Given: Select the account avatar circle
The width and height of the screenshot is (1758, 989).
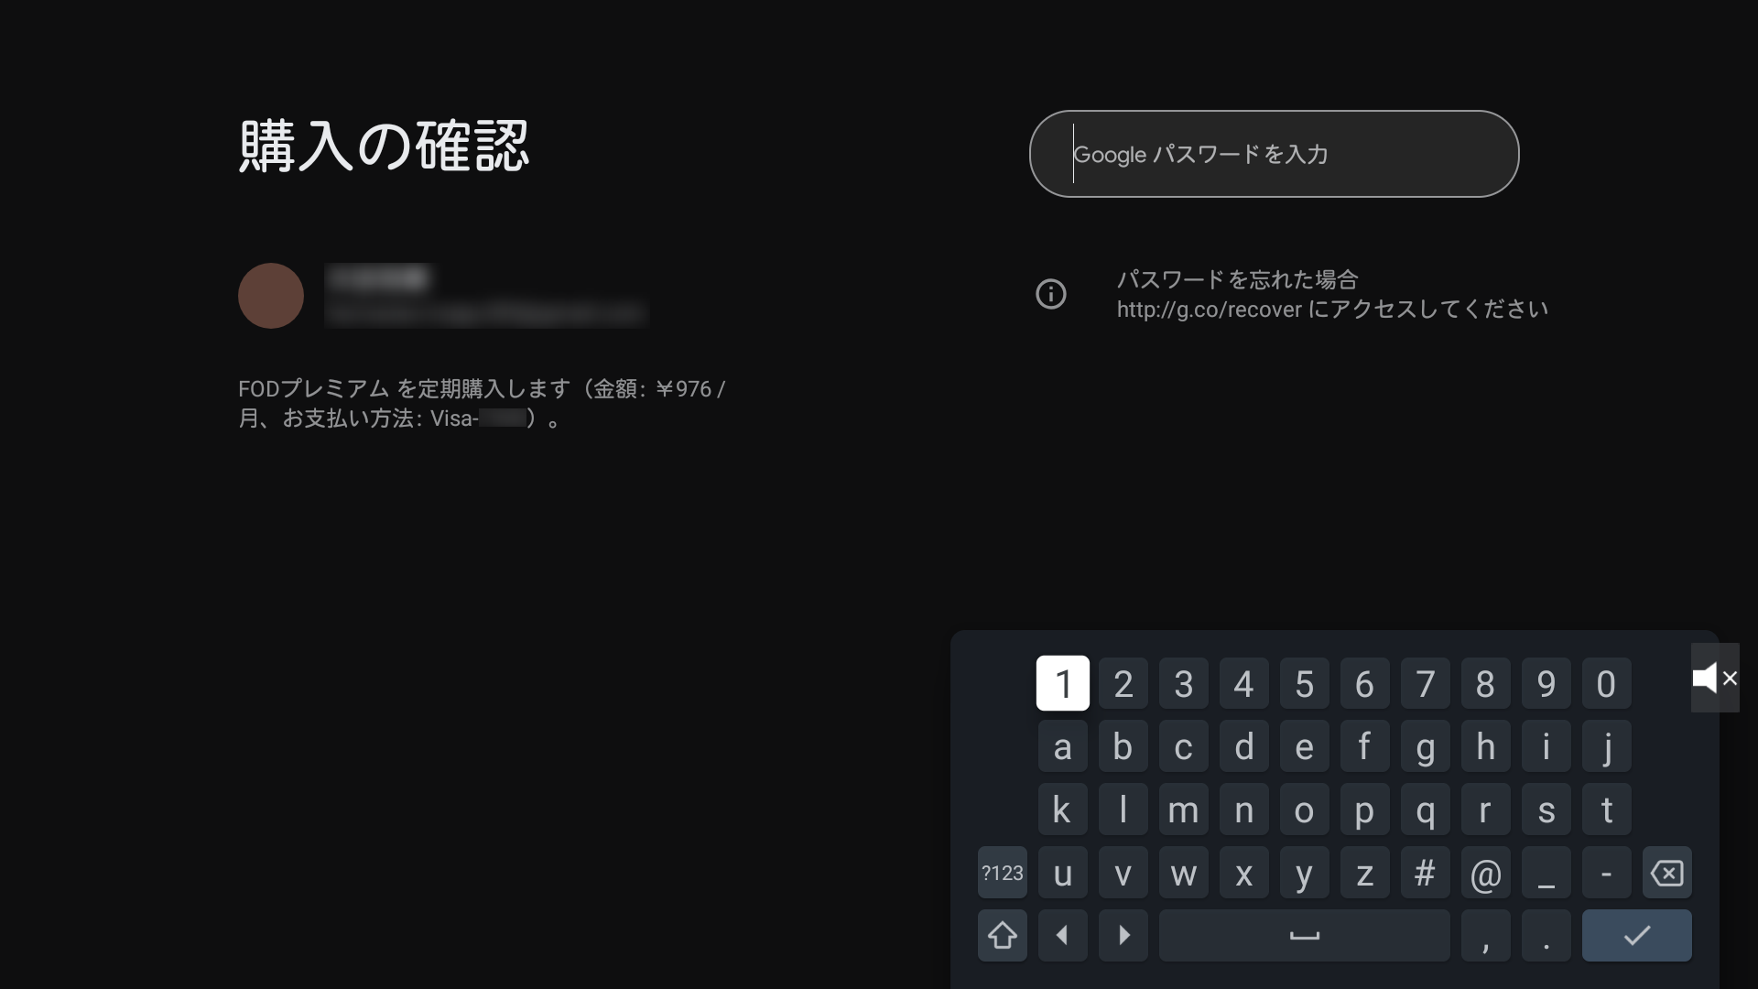Looking at the screenshot, I should click(x=271, y=296).
